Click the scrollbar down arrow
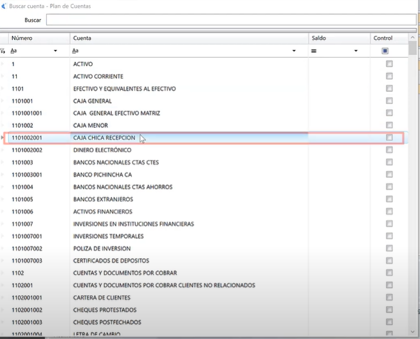 pos(412,332)
